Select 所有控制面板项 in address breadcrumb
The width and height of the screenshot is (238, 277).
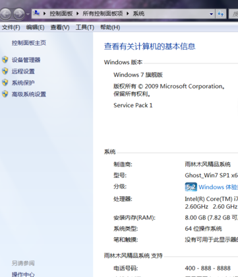pos(103,14)
